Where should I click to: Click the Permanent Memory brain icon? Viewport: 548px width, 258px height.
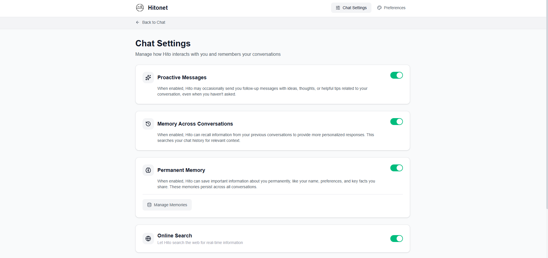[148, 170]
